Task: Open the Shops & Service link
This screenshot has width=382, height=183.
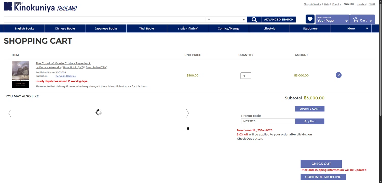Action: click(312, 4)
